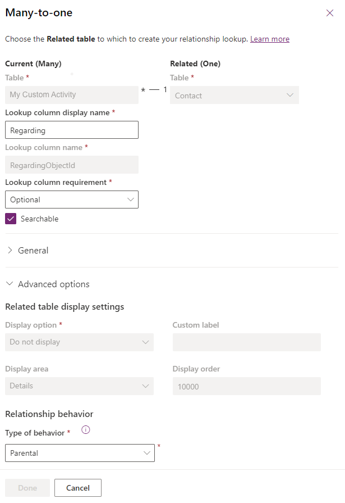Open the Learn more link
Viewport: 345px width, 503px height.
pos(270,39)
